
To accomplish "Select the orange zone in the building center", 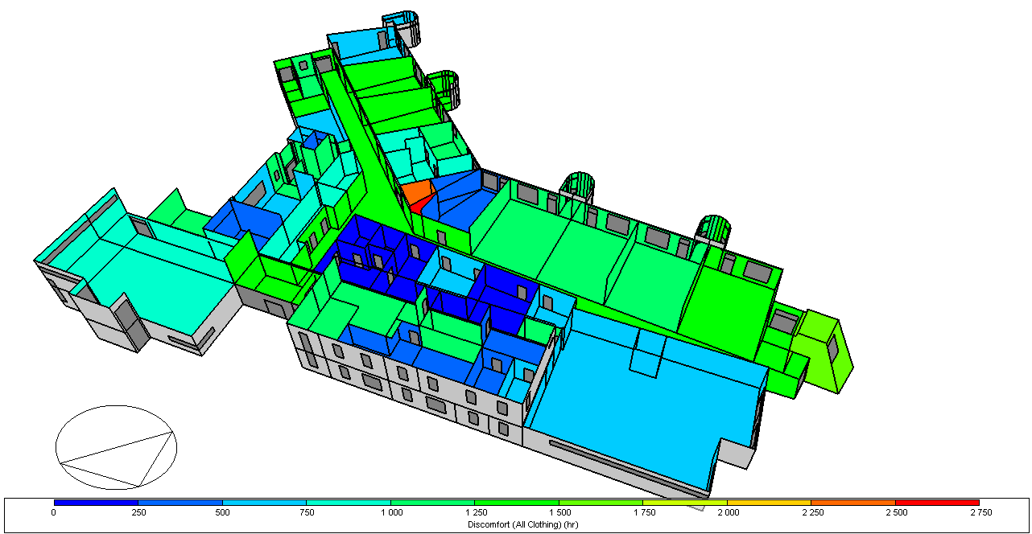I will (416, 192).
